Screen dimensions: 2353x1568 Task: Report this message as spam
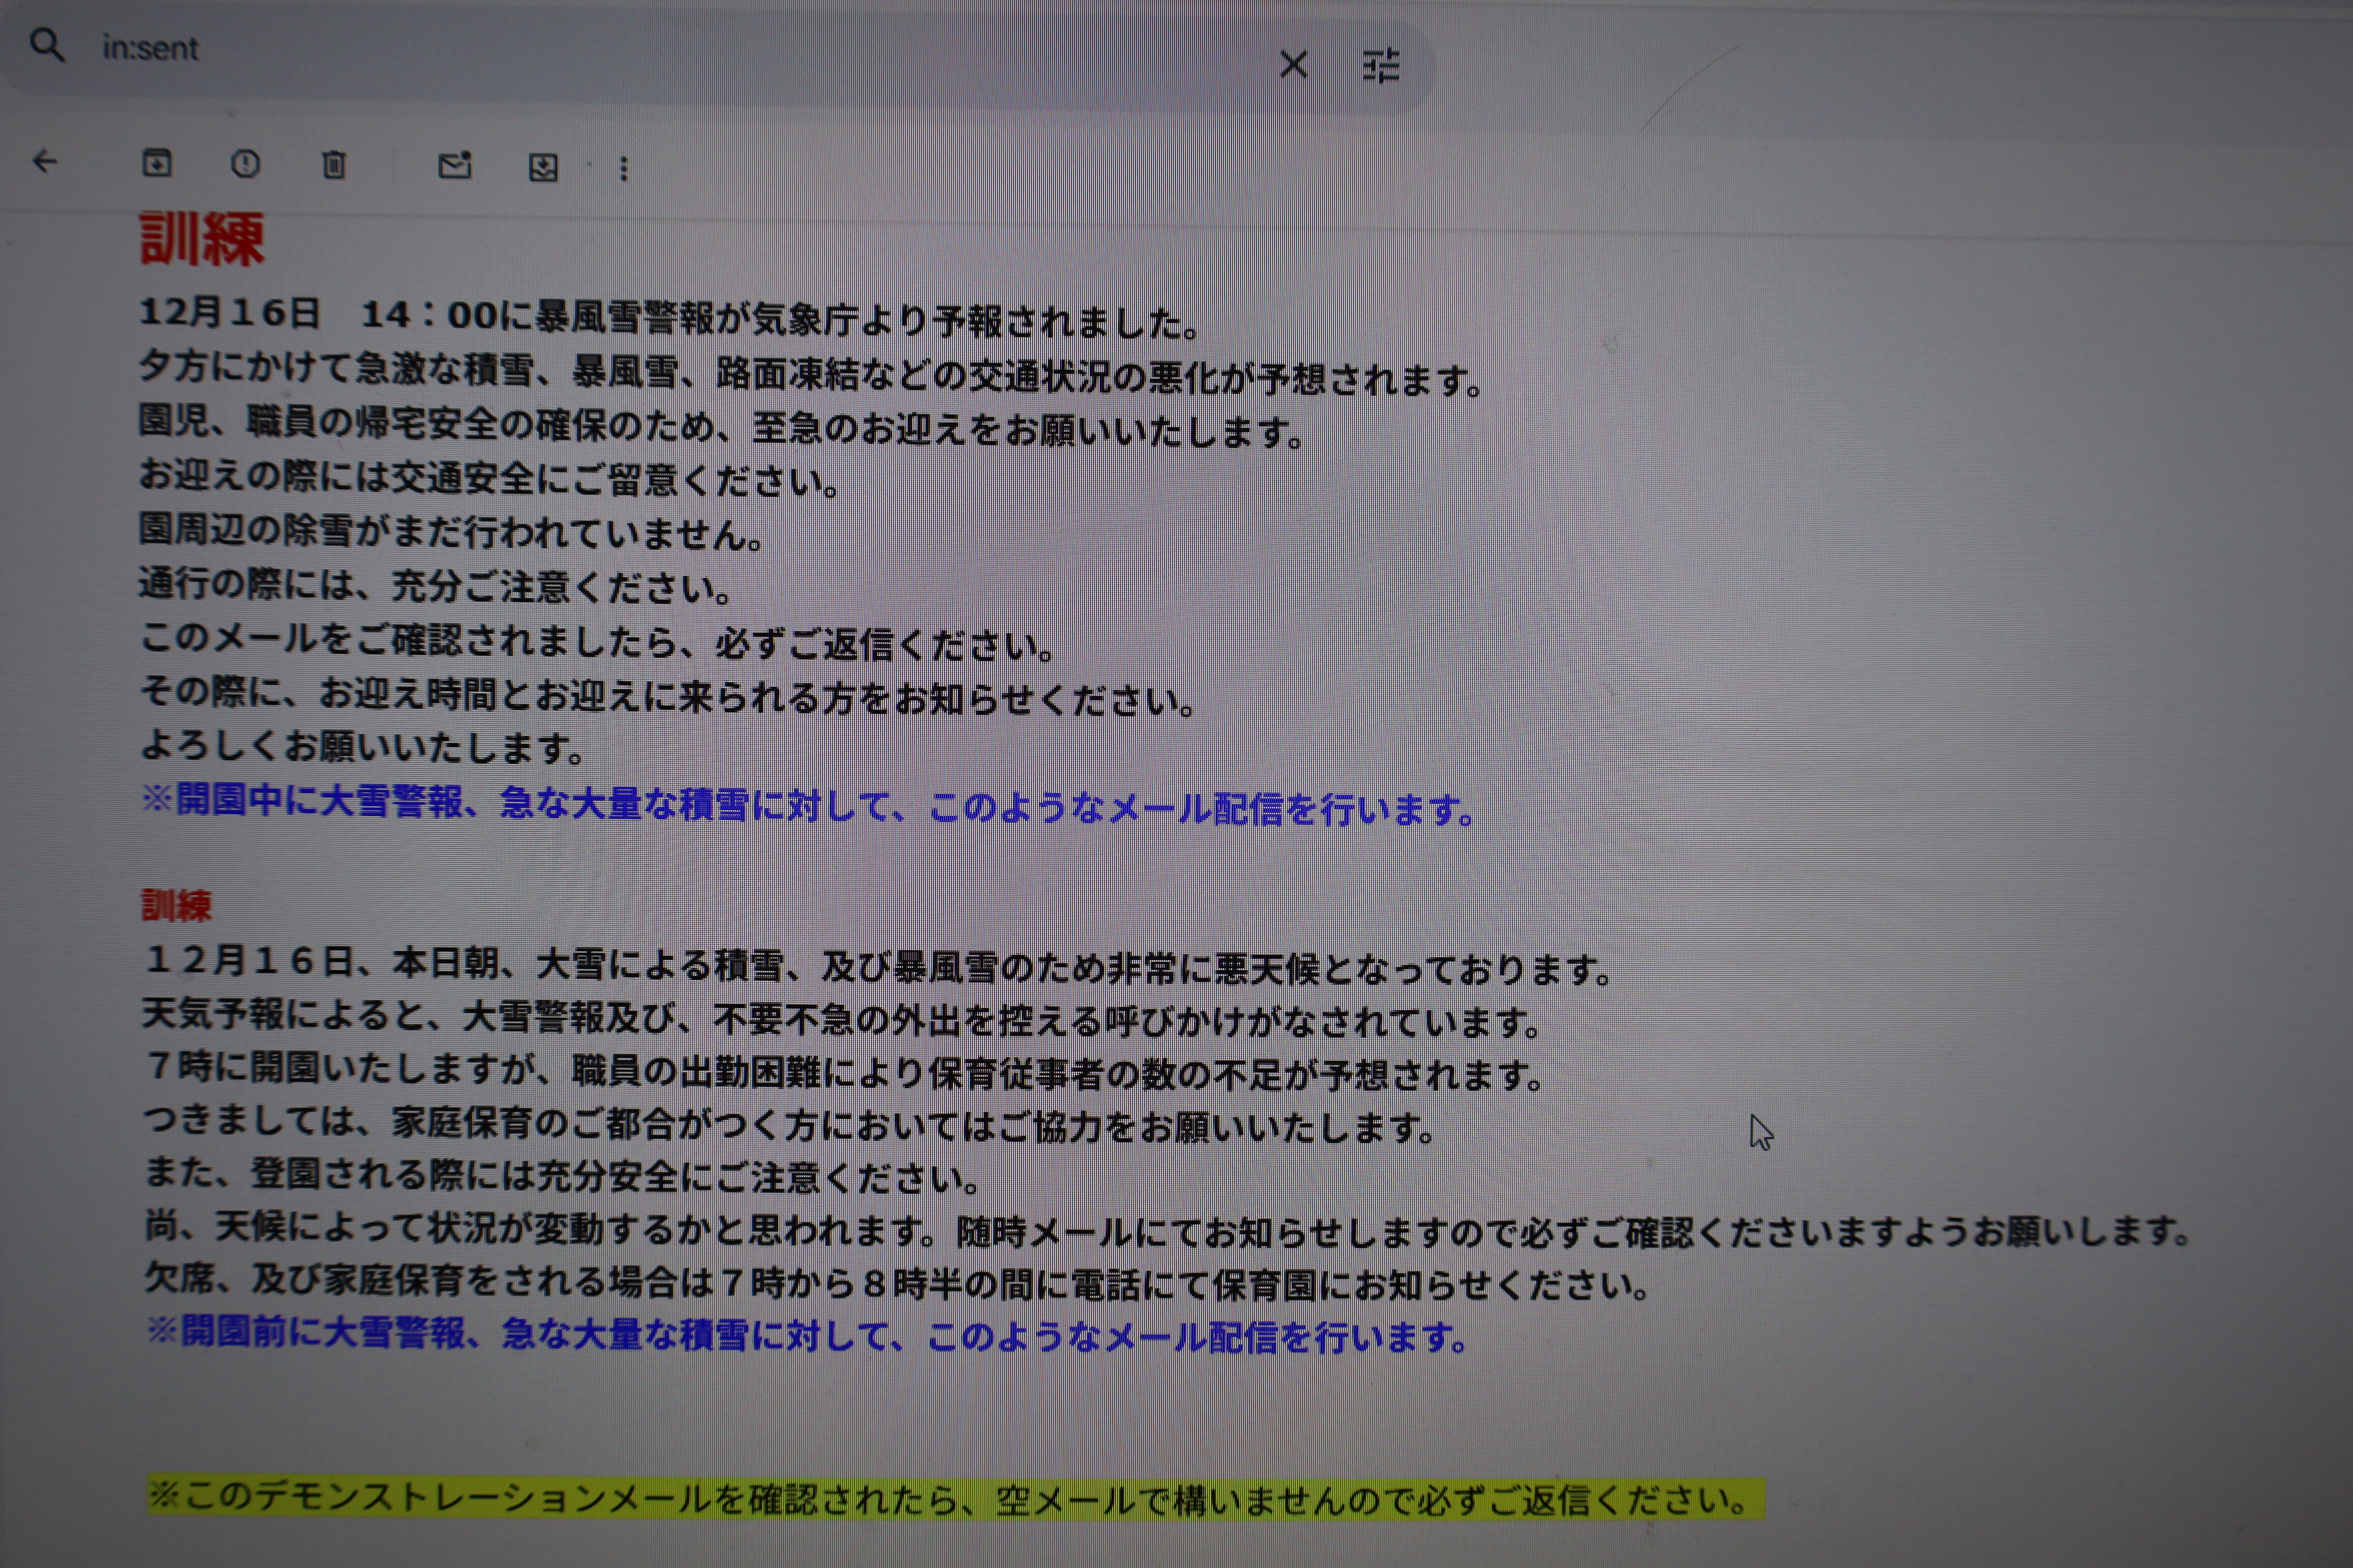tap(245, 164)
